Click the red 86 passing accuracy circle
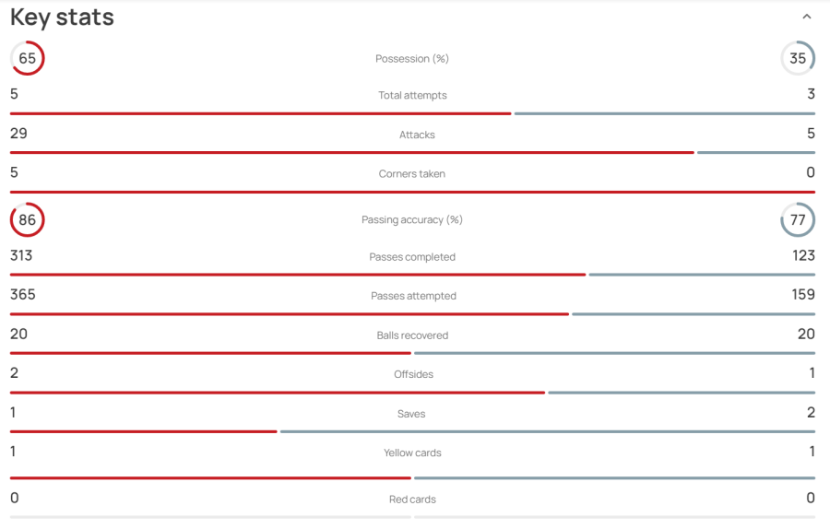The image size is (830, 529). [x=28, y=219]
